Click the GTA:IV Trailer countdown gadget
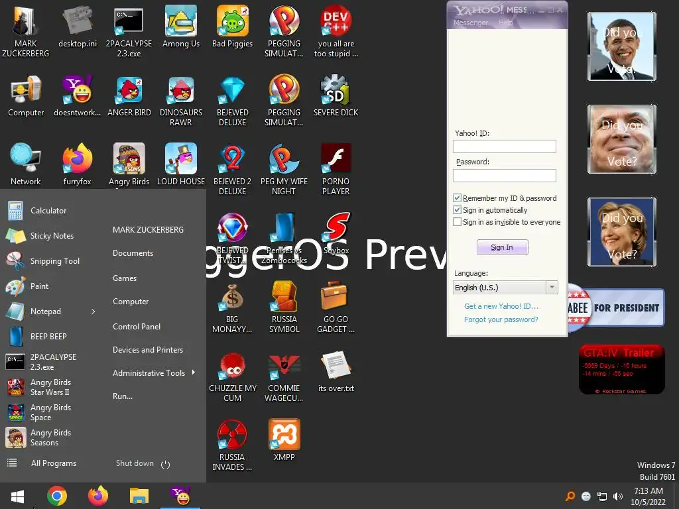 (x=622, y=369)
